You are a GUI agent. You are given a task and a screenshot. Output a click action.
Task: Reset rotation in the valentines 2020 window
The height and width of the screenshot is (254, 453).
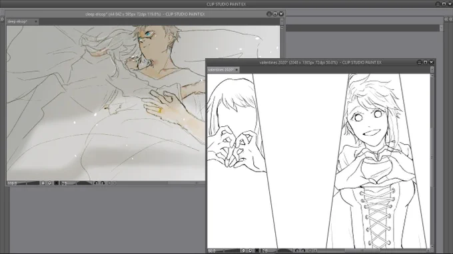coord(310,251)
